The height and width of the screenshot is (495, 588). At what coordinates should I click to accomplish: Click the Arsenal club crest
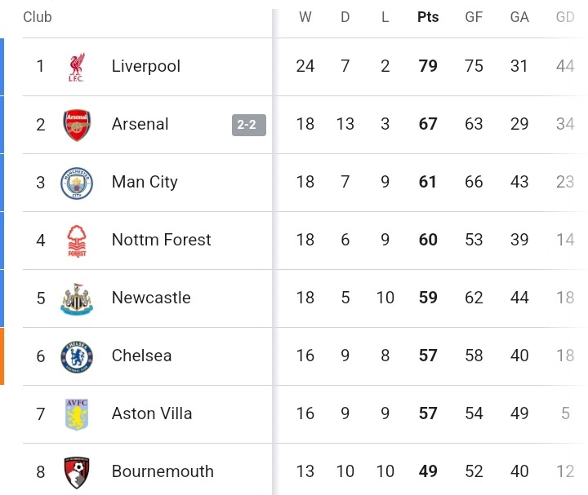[x=77, y=125]
